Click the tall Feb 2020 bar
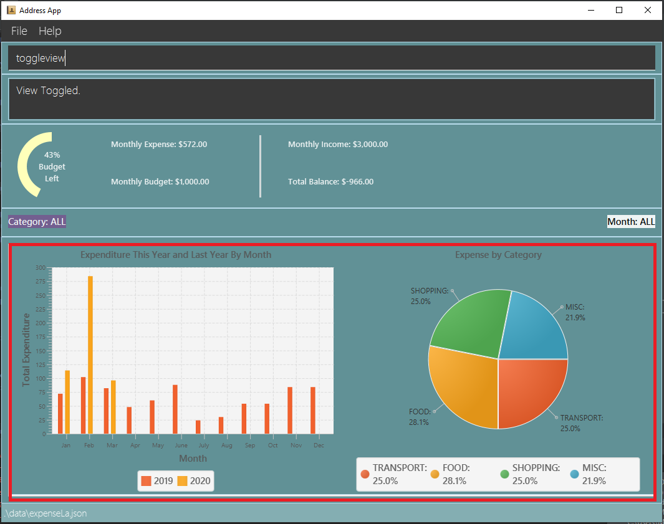 pyautogui.click(x=90, y=355)
